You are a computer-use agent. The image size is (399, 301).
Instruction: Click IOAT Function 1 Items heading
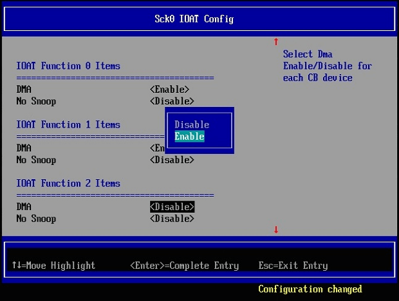coord(68,124)
